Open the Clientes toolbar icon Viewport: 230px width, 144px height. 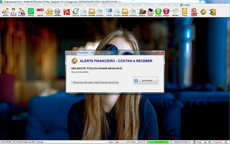5,12
